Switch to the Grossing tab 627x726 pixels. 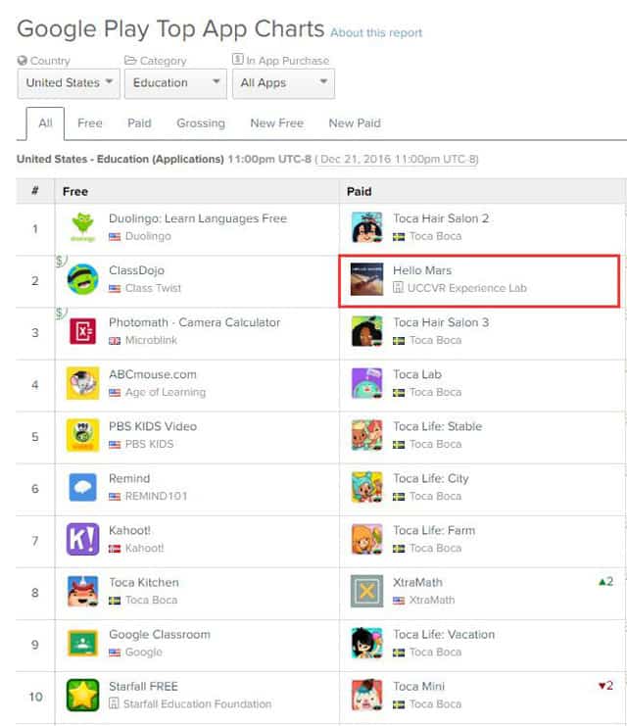pos(201,123)
